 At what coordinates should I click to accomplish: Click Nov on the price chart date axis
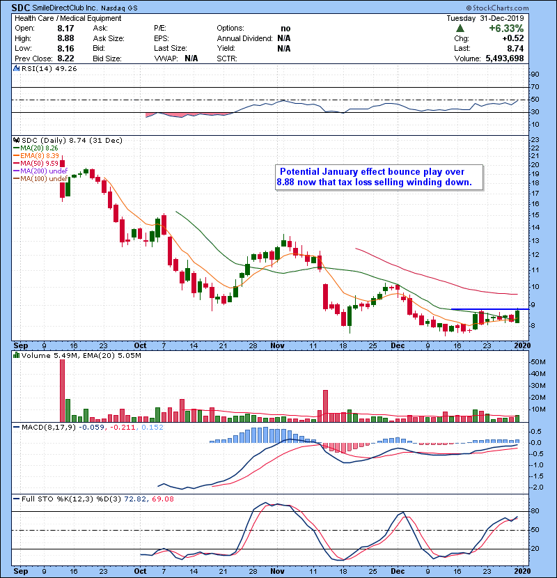tap(277, 345)
